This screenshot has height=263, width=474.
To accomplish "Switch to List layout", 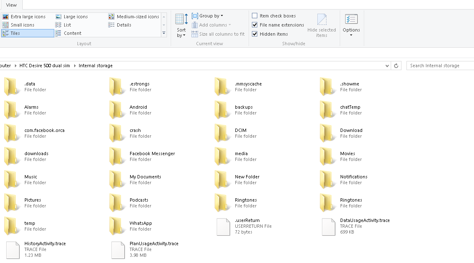I will tap(63, 25).
